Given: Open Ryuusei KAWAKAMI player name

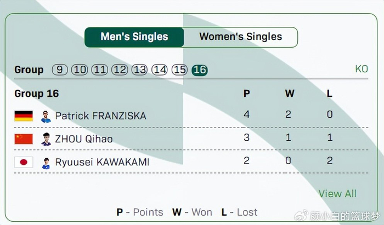Looking at the screenshot, I should (x=102, y=162).
